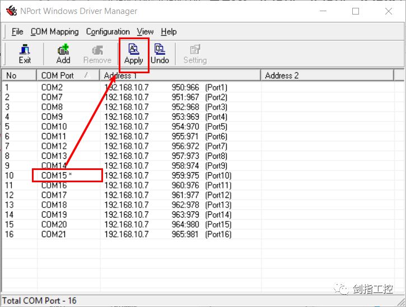Maximize the NPort Driver Manager window
This screenshot has height=307, width=406.
click(x=356, y=11)
